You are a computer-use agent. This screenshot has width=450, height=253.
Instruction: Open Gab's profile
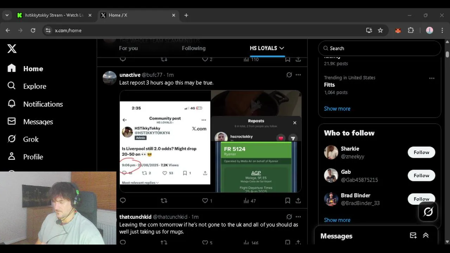[346, 172]
